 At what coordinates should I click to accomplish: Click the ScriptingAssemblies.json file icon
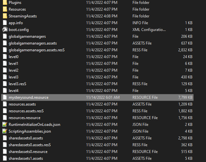click(x=5, y=131)
